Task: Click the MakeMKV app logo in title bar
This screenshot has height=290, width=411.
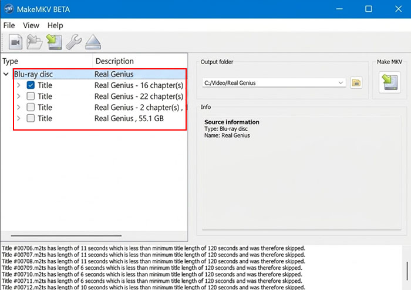Action: tap(9, 9)
